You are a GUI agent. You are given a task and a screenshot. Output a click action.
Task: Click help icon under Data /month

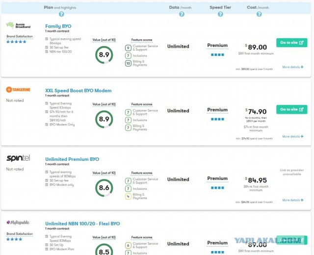[182, 14]
